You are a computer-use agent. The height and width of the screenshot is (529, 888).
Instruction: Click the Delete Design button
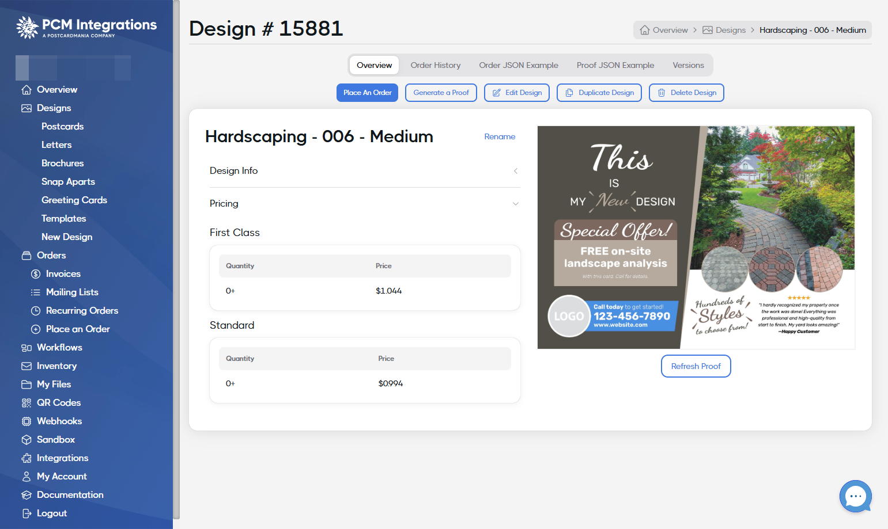coord(686,93)
